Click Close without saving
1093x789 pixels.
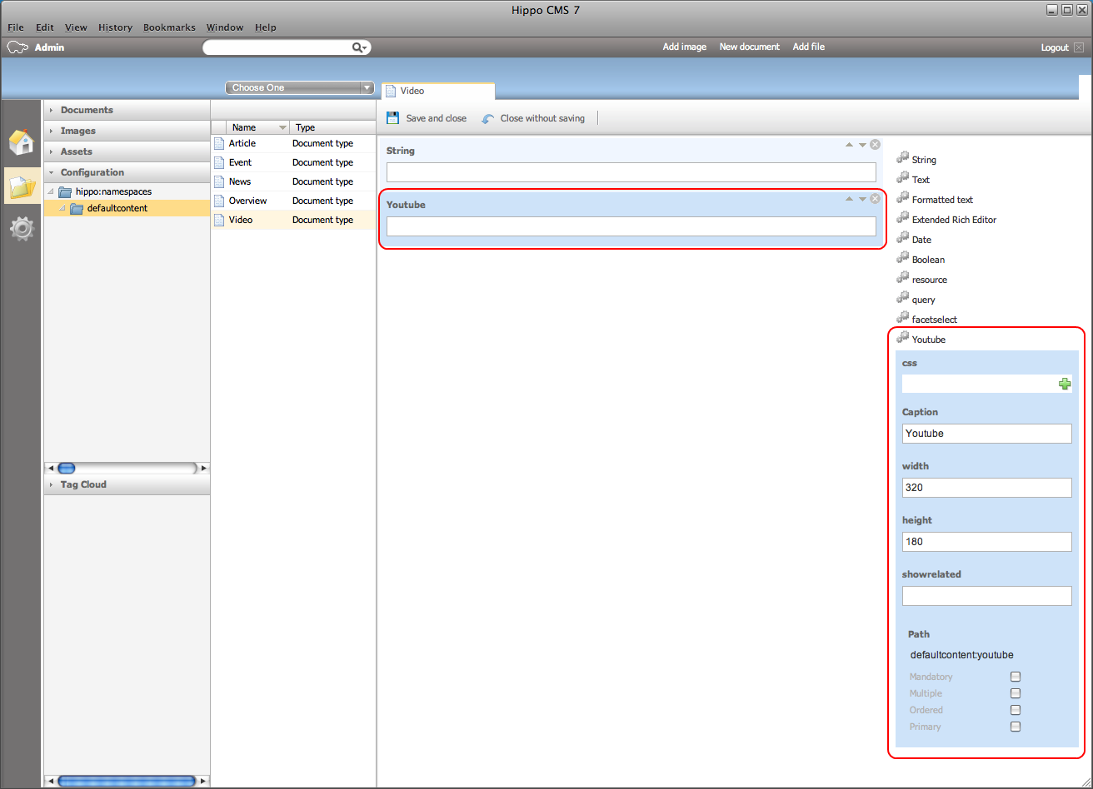[542, 118]
